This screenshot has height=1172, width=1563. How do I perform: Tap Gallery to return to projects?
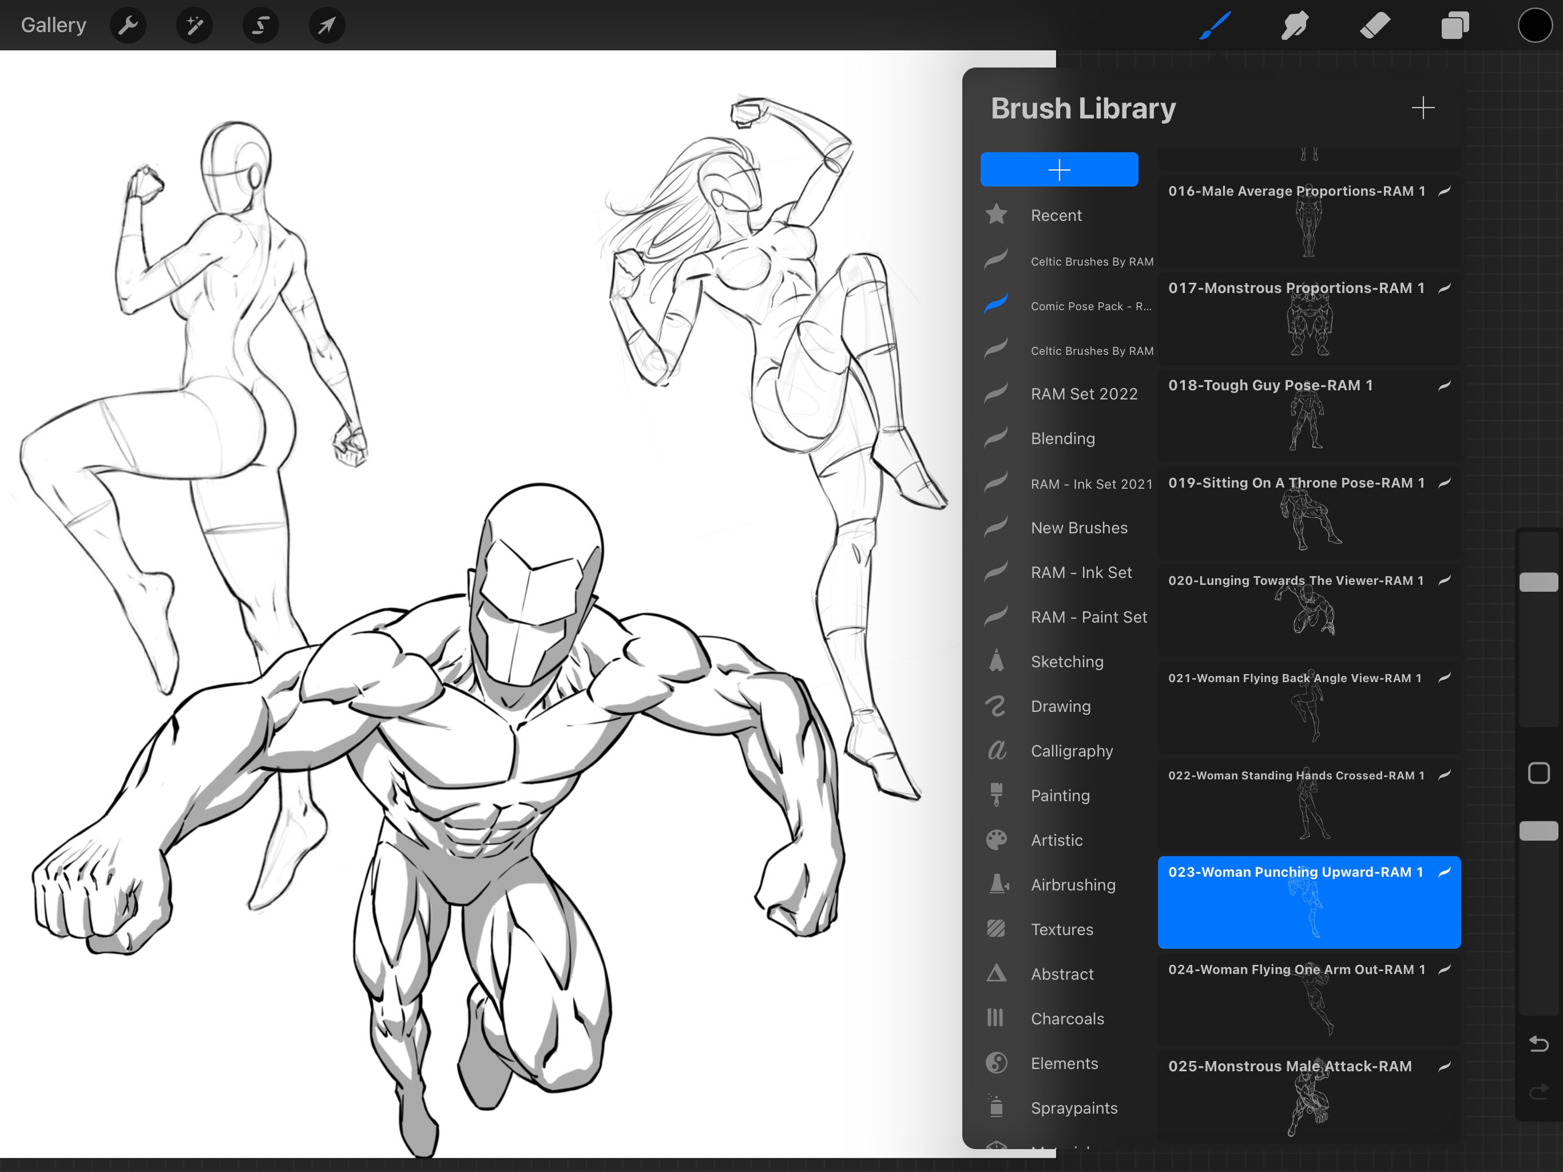pyautogui.click(x=53, y=25)
